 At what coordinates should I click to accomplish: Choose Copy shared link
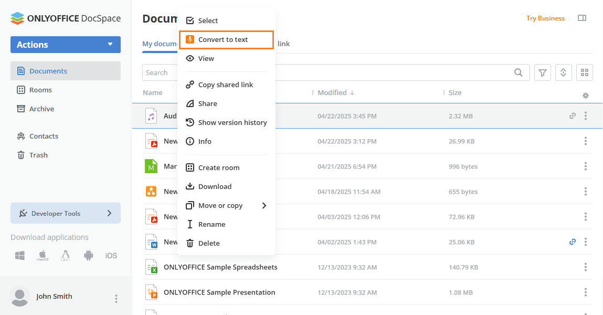point(226,85)
